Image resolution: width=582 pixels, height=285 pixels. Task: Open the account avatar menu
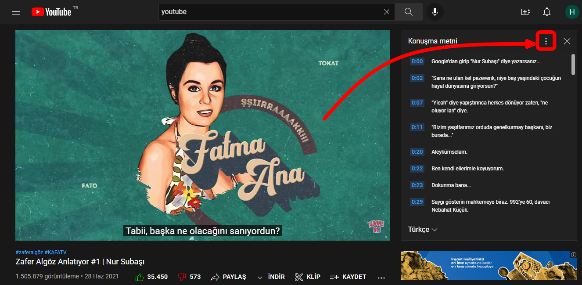[572, 12]
